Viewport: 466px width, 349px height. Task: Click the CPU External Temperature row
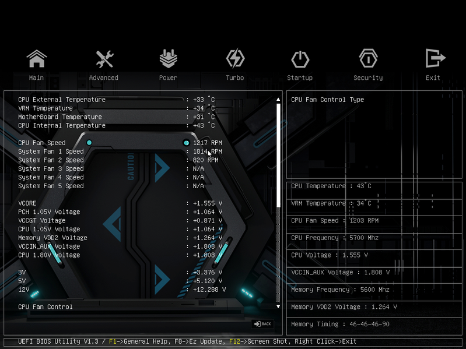pos(117,100)
